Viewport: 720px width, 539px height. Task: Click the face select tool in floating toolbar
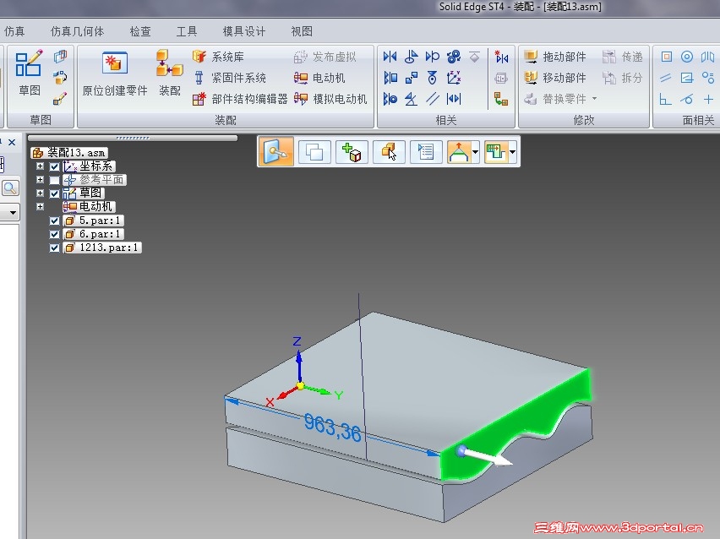click(276, 151)
